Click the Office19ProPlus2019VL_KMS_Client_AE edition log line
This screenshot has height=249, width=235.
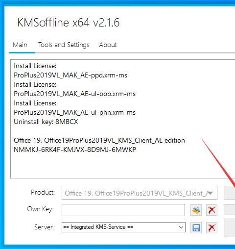pyautogui.click(x=99, y=140)
